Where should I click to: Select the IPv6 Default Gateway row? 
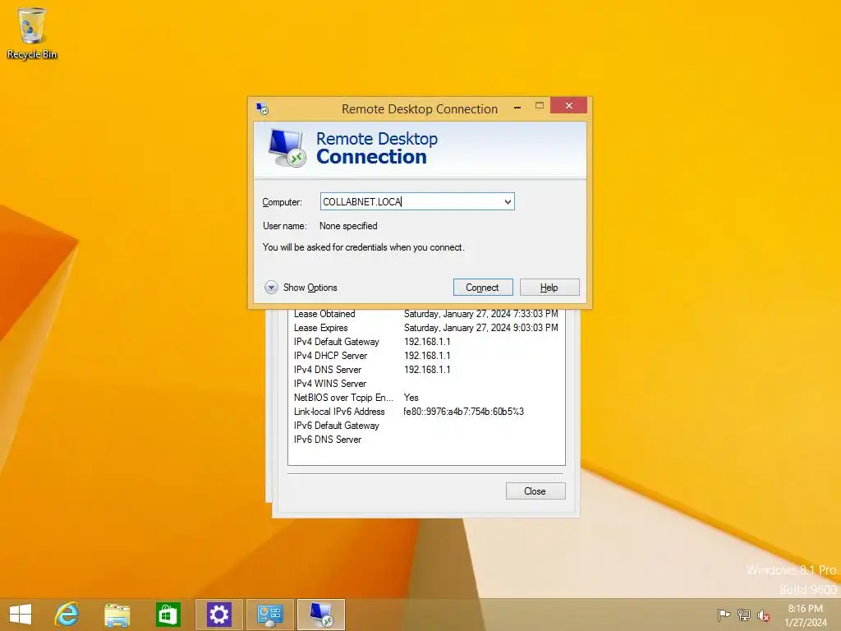coord(426,426)
